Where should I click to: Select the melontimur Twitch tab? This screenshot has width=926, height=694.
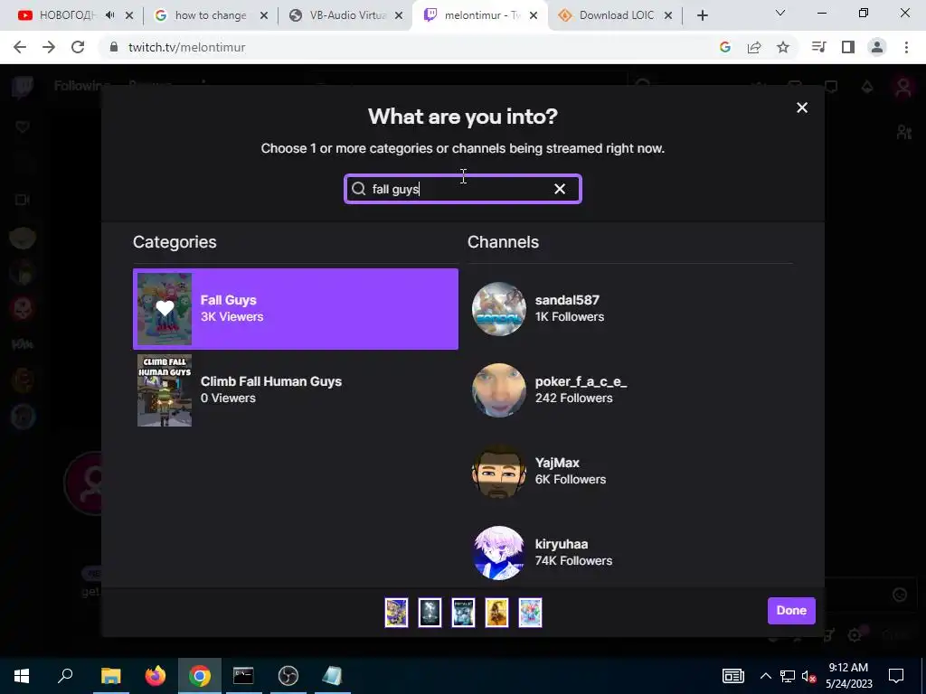481,15
